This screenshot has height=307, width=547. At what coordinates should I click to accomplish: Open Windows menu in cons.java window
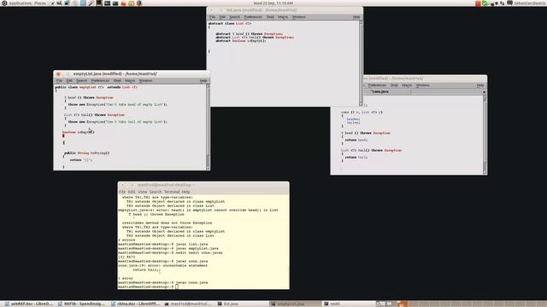[x=423, y=85]
